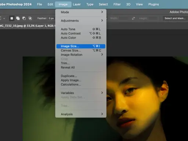Open the Select menu

point(103,4)
